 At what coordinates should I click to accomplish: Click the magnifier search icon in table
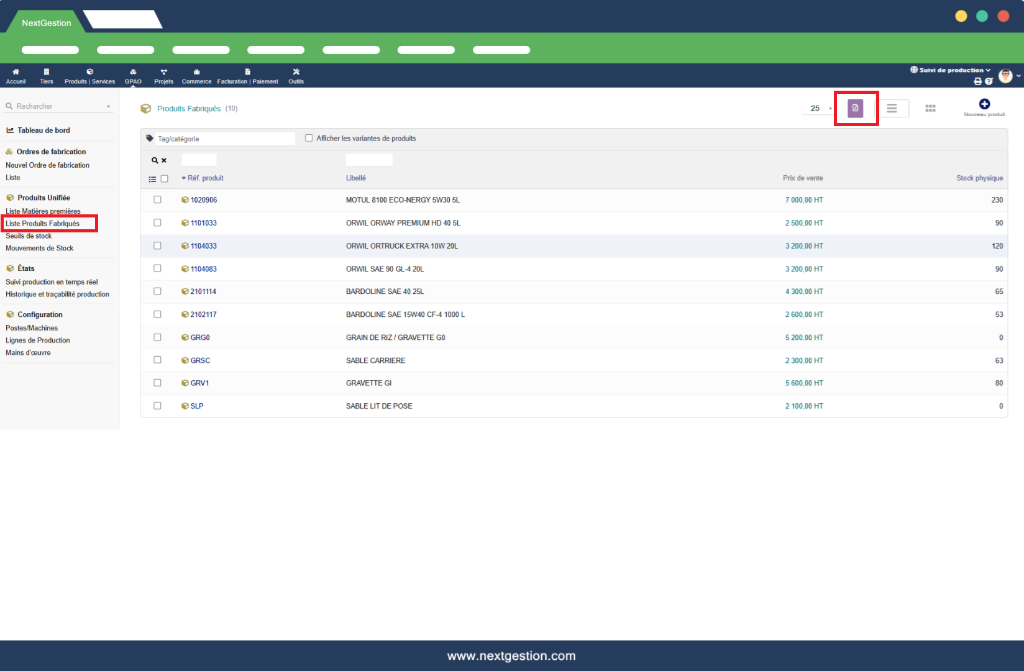[x=155, y=160]
